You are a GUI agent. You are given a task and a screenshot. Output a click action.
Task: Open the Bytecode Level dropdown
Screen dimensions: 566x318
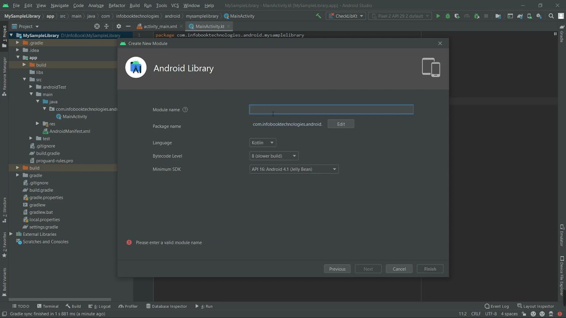pyautogui.click(x=274, y=156)
